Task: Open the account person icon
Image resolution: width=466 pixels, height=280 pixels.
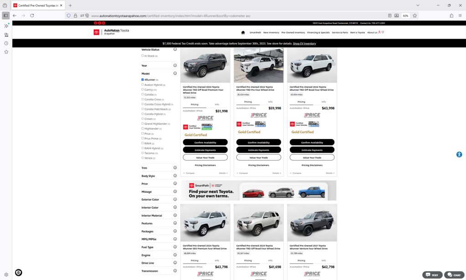Action: point(379,32)
